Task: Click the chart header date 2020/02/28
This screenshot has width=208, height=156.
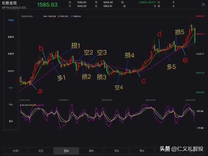Action: pyautogui.click(x=27, y=16)
